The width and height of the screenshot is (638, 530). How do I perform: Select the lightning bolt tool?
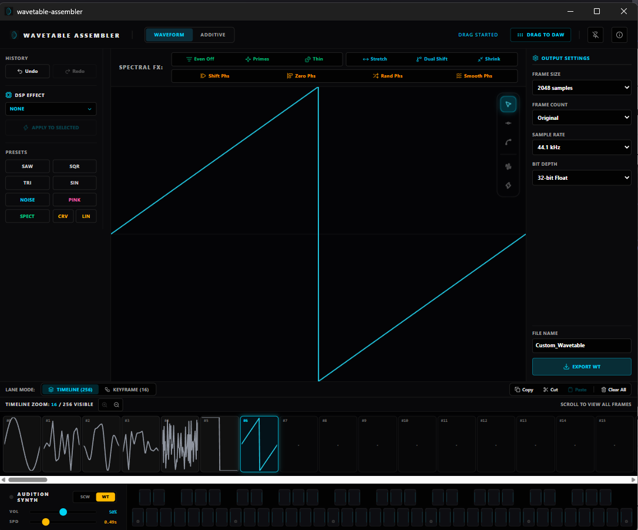coord(508,186)
